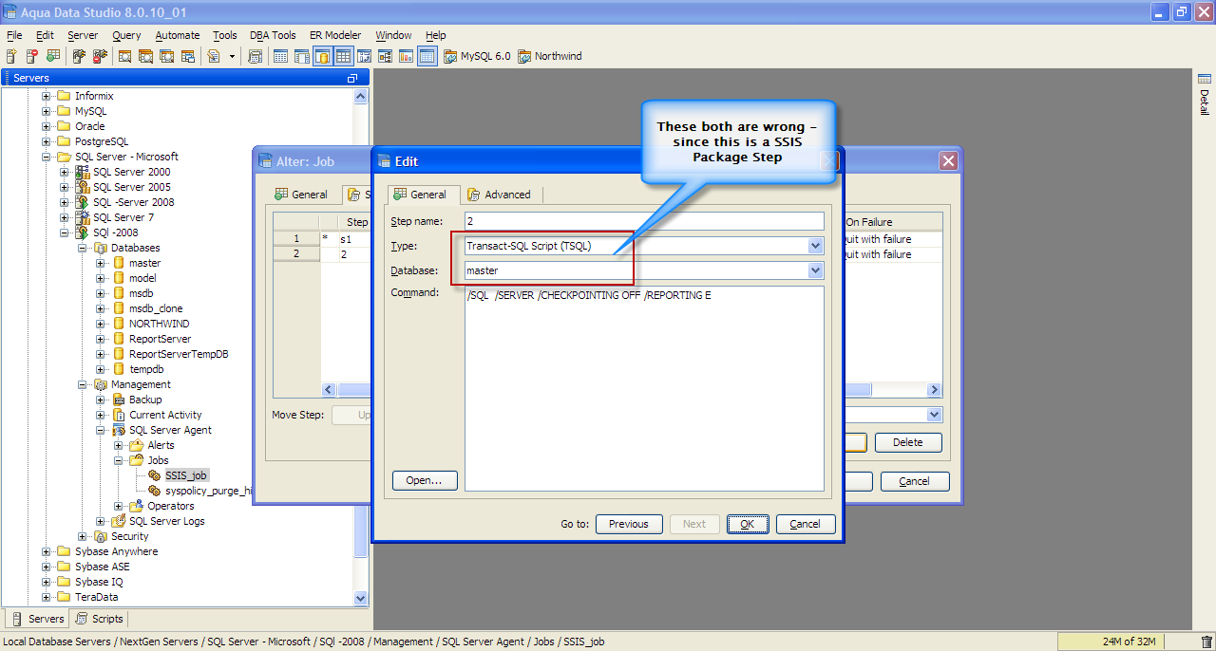Click the trash can icon in the status bar
The width and height of the screenshot is (1216, 651).
pos(1206,642)
